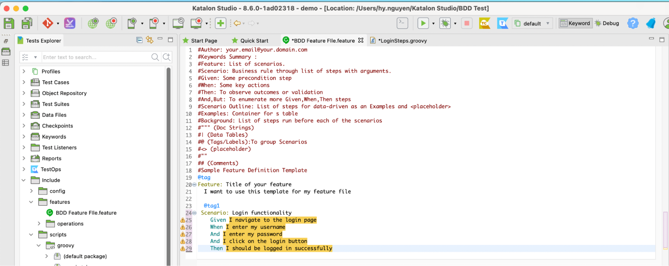Start debug run with the bug icon
669x266 pixels.
pyautogui.click(x=445, y=23)
